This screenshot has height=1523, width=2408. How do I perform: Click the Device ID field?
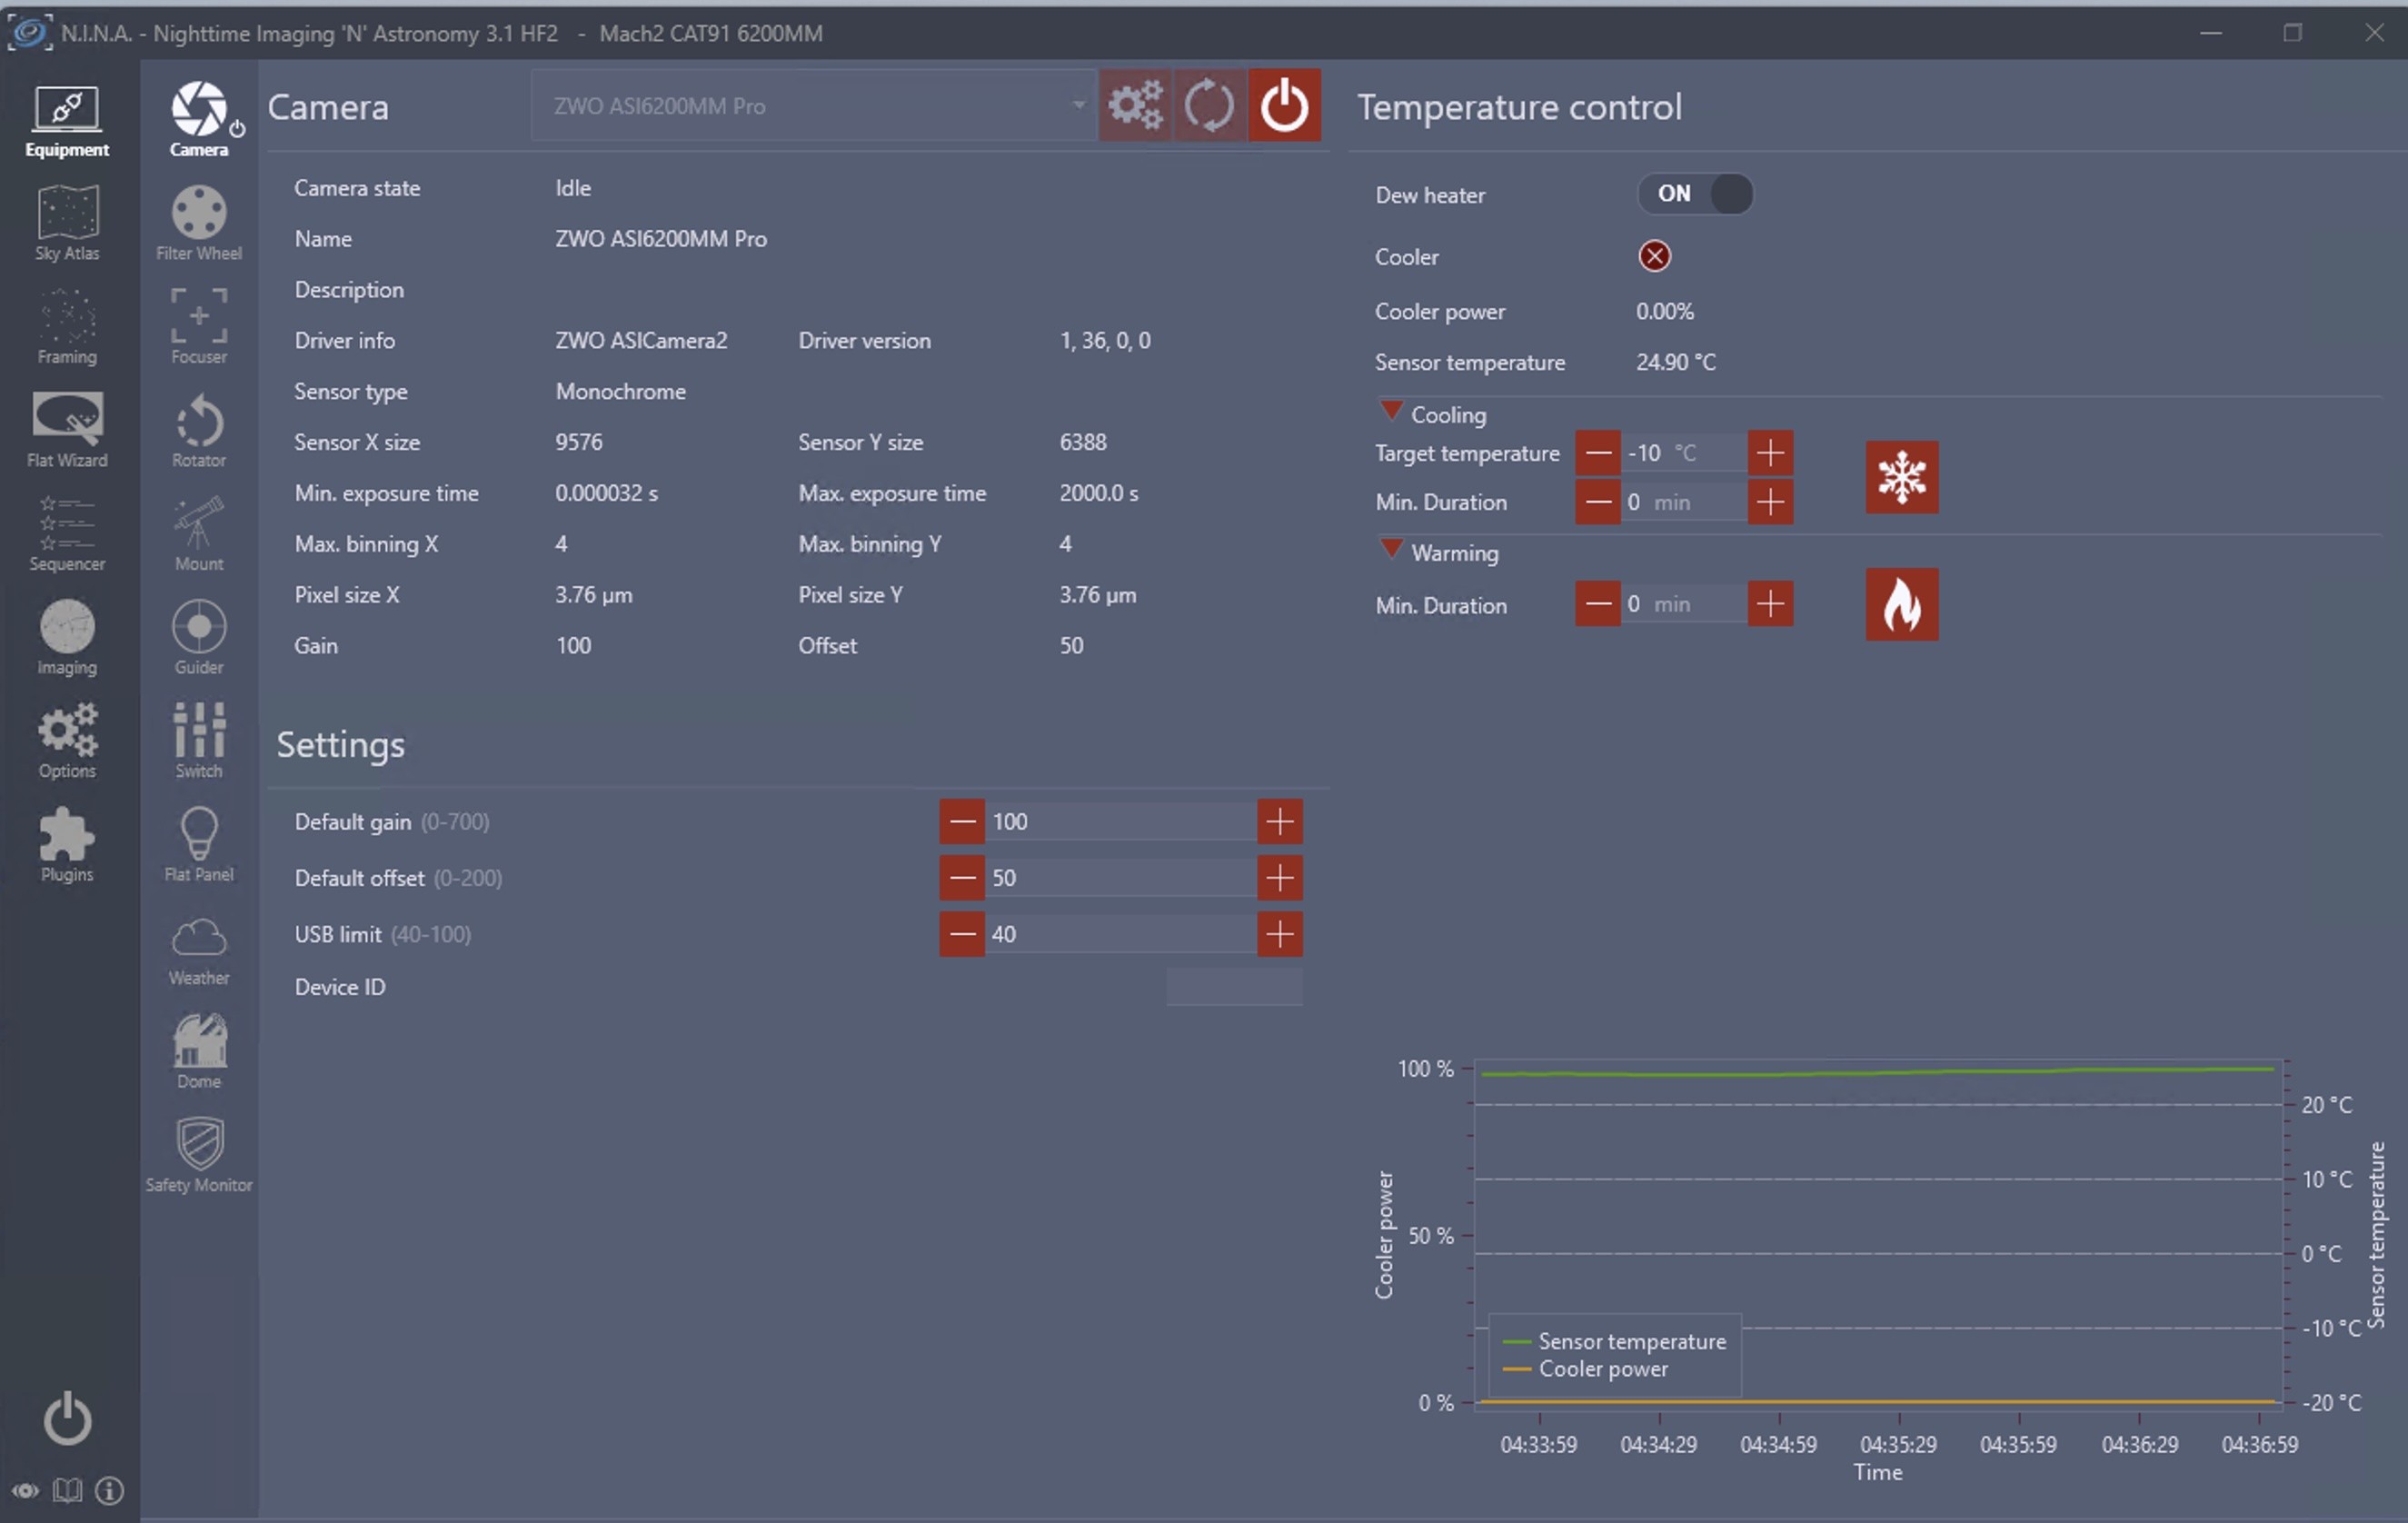(x=1234, y=987)
